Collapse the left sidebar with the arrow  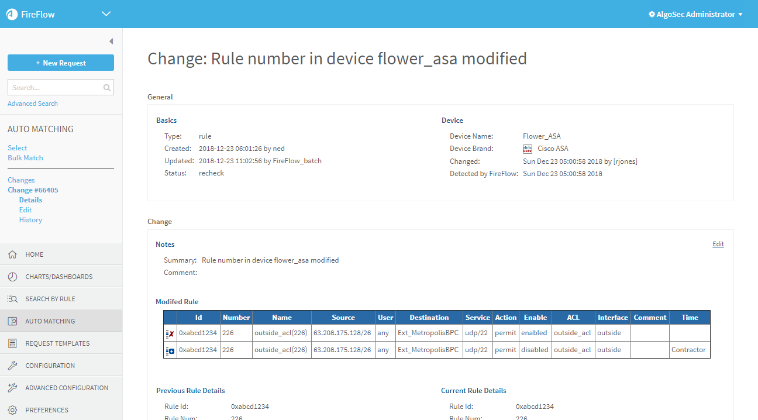(x=111, y=42)
